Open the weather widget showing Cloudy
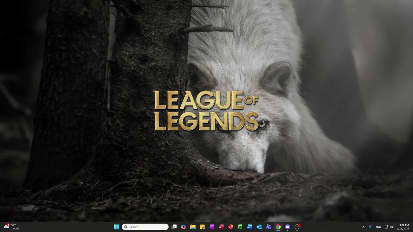The image size is (413, 232). click(12, 227)
